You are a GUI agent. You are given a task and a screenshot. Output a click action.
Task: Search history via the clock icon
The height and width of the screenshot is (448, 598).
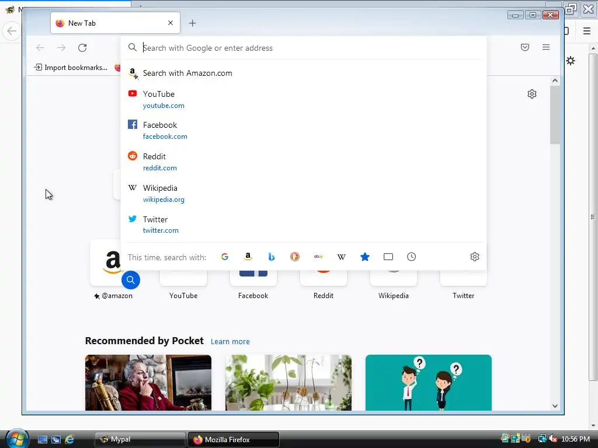(x=412, y=257)
